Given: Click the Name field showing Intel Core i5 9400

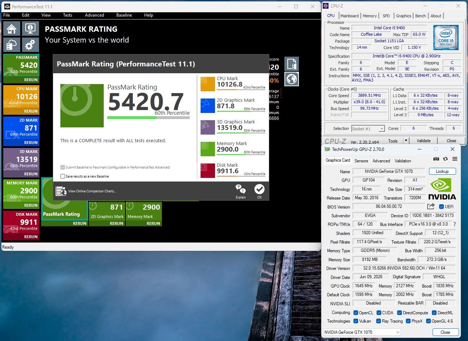Looking at the screenshot, I should (389, 28).
